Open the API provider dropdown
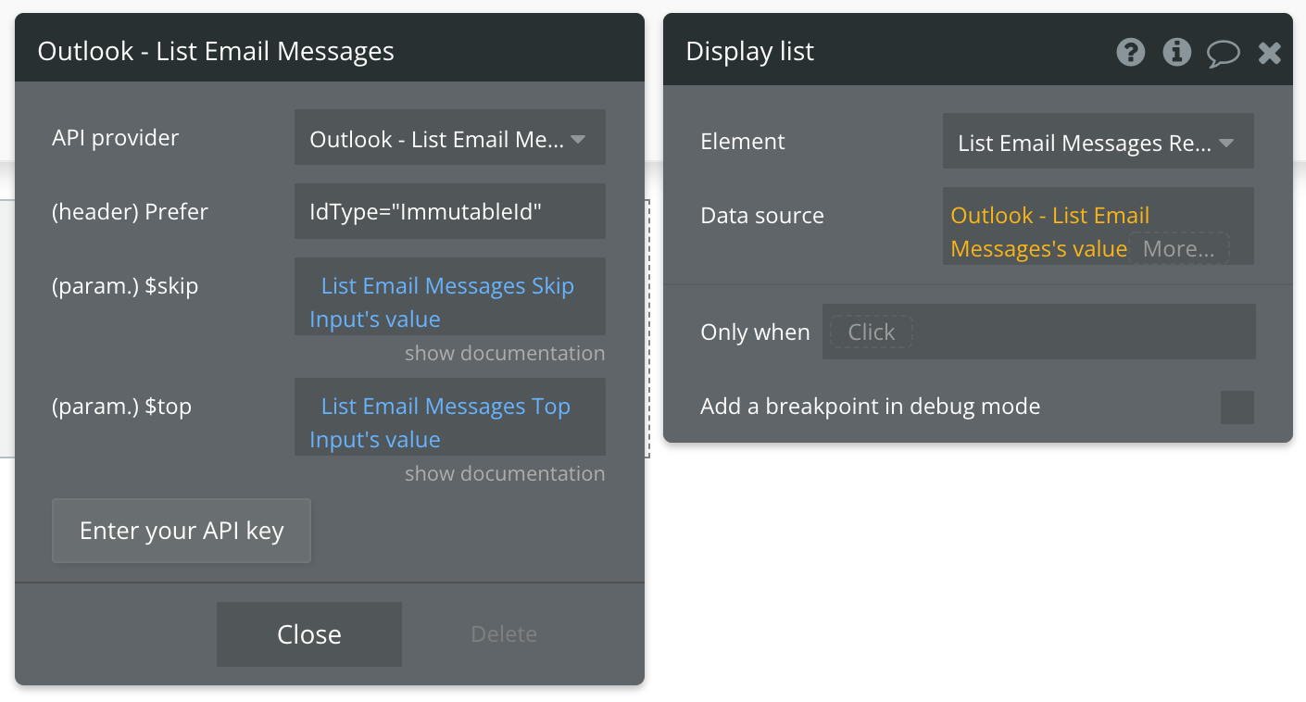 pyautogui.click(x=450, y=137)
